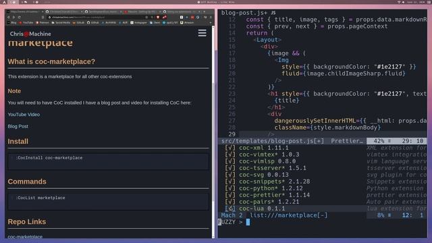The image size is (432, 243).
Task: Open the hamburger menu on Chris Machine site
Action: [202, 33]
